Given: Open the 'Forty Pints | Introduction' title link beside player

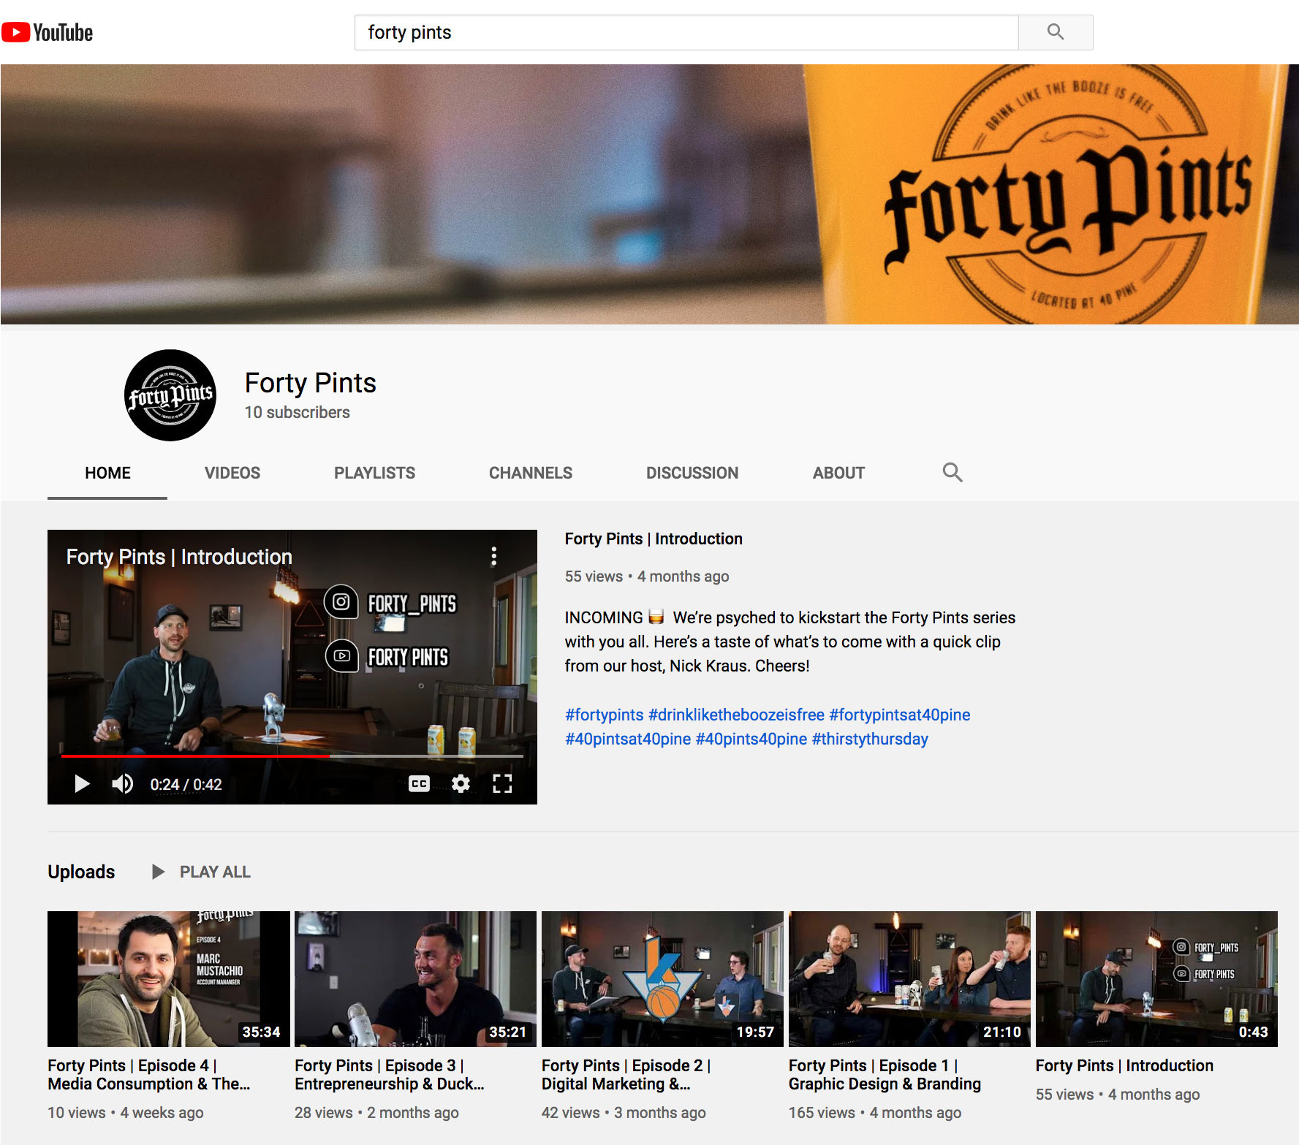Looking at the screenshot, I should (654, 539).
